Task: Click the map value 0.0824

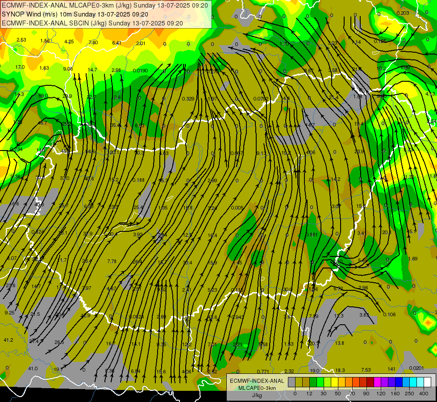Action: tap(136, 317)
